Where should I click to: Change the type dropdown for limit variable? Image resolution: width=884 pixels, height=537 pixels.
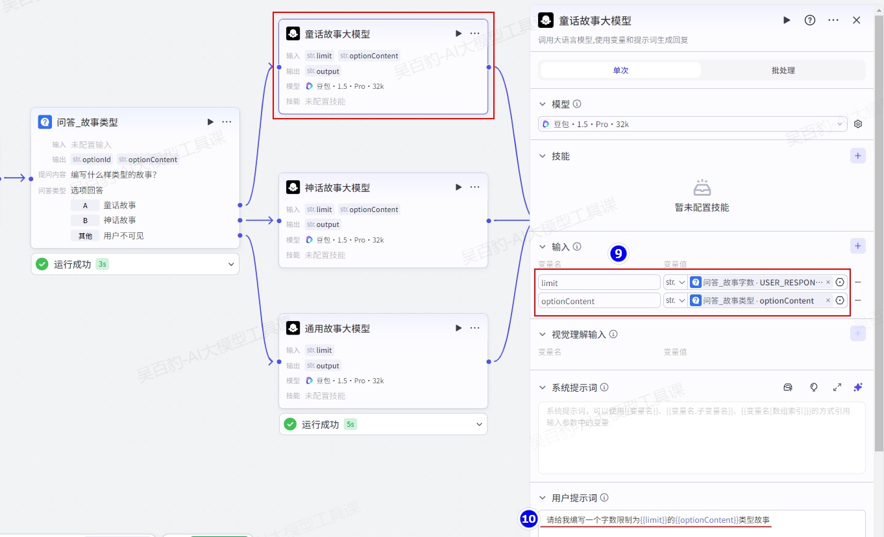[676, 283]
